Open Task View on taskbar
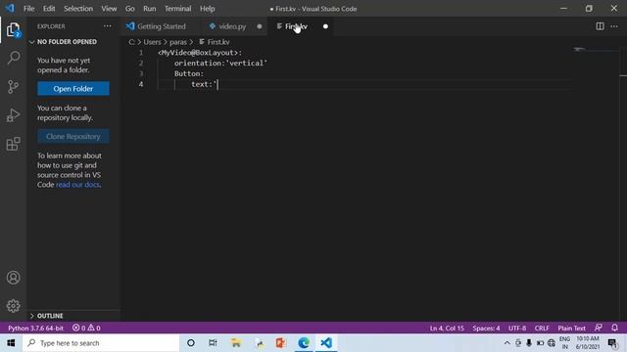 tap(213, 343)
